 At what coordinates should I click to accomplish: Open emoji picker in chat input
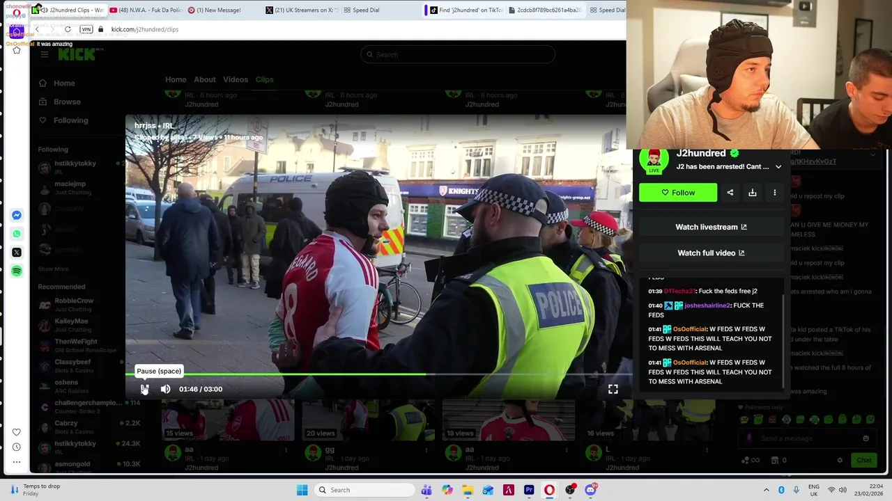(866, 438)
